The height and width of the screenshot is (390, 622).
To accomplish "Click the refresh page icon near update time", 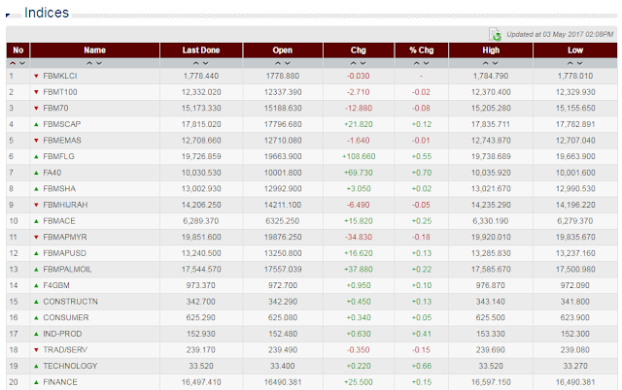I will pos(495,35).
